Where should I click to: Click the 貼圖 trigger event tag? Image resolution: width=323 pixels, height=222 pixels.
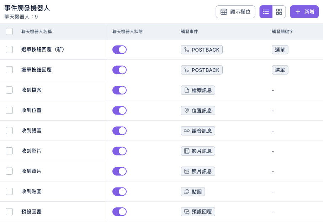(193, 191)
